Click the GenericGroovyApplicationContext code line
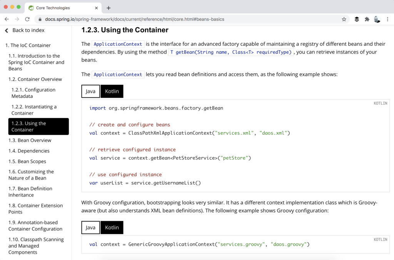394x260 pixels. point(200,244)
